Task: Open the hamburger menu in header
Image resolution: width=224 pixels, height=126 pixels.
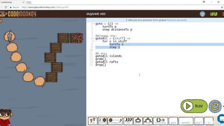Action: click(223, 14)
